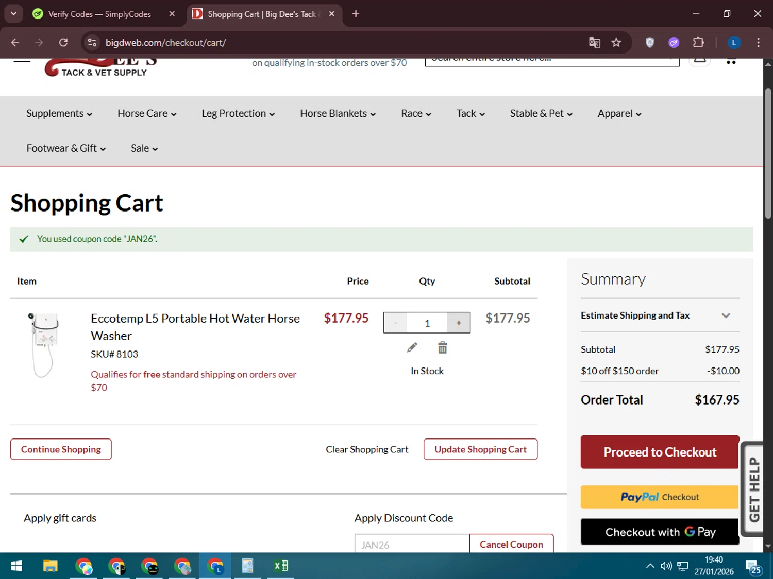Screen dimensions: 773x579
Task: Edit the Eccotemp item with pencil icon
Action: 412,348
